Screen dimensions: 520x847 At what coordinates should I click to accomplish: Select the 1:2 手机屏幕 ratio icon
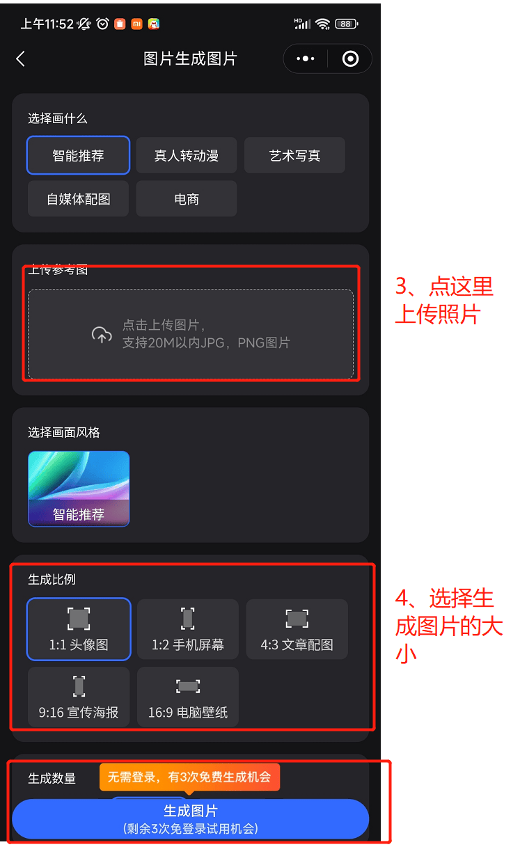(x=187, y=618)
